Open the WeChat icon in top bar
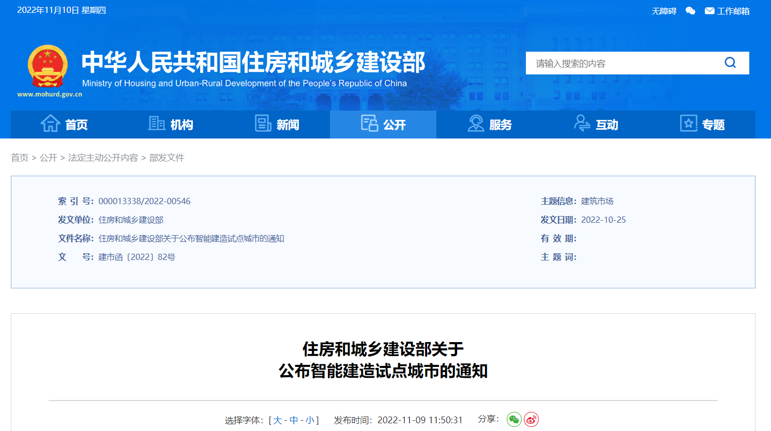The image size is (771, 431). point(690,11)
